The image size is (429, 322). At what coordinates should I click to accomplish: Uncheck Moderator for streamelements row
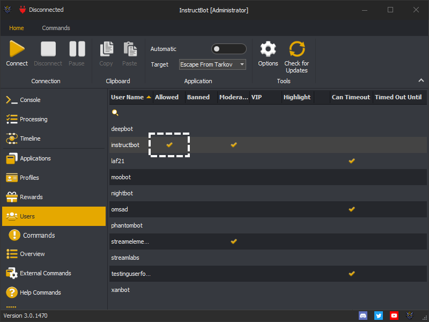[x=234, y=241]
